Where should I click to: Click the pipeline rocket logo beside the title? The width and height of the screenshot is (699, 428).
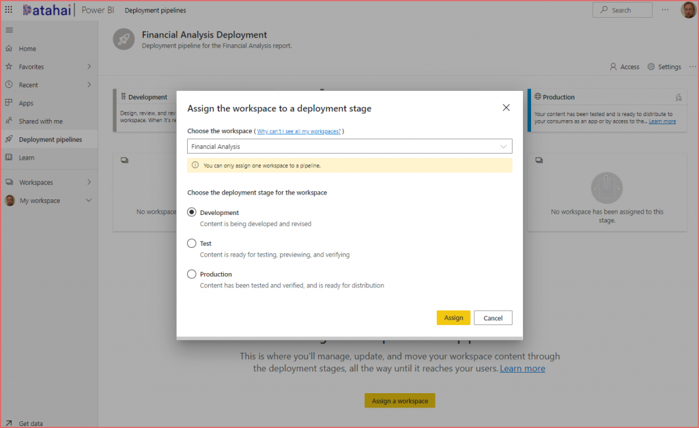pyautogui.click(x=124, y=39)
